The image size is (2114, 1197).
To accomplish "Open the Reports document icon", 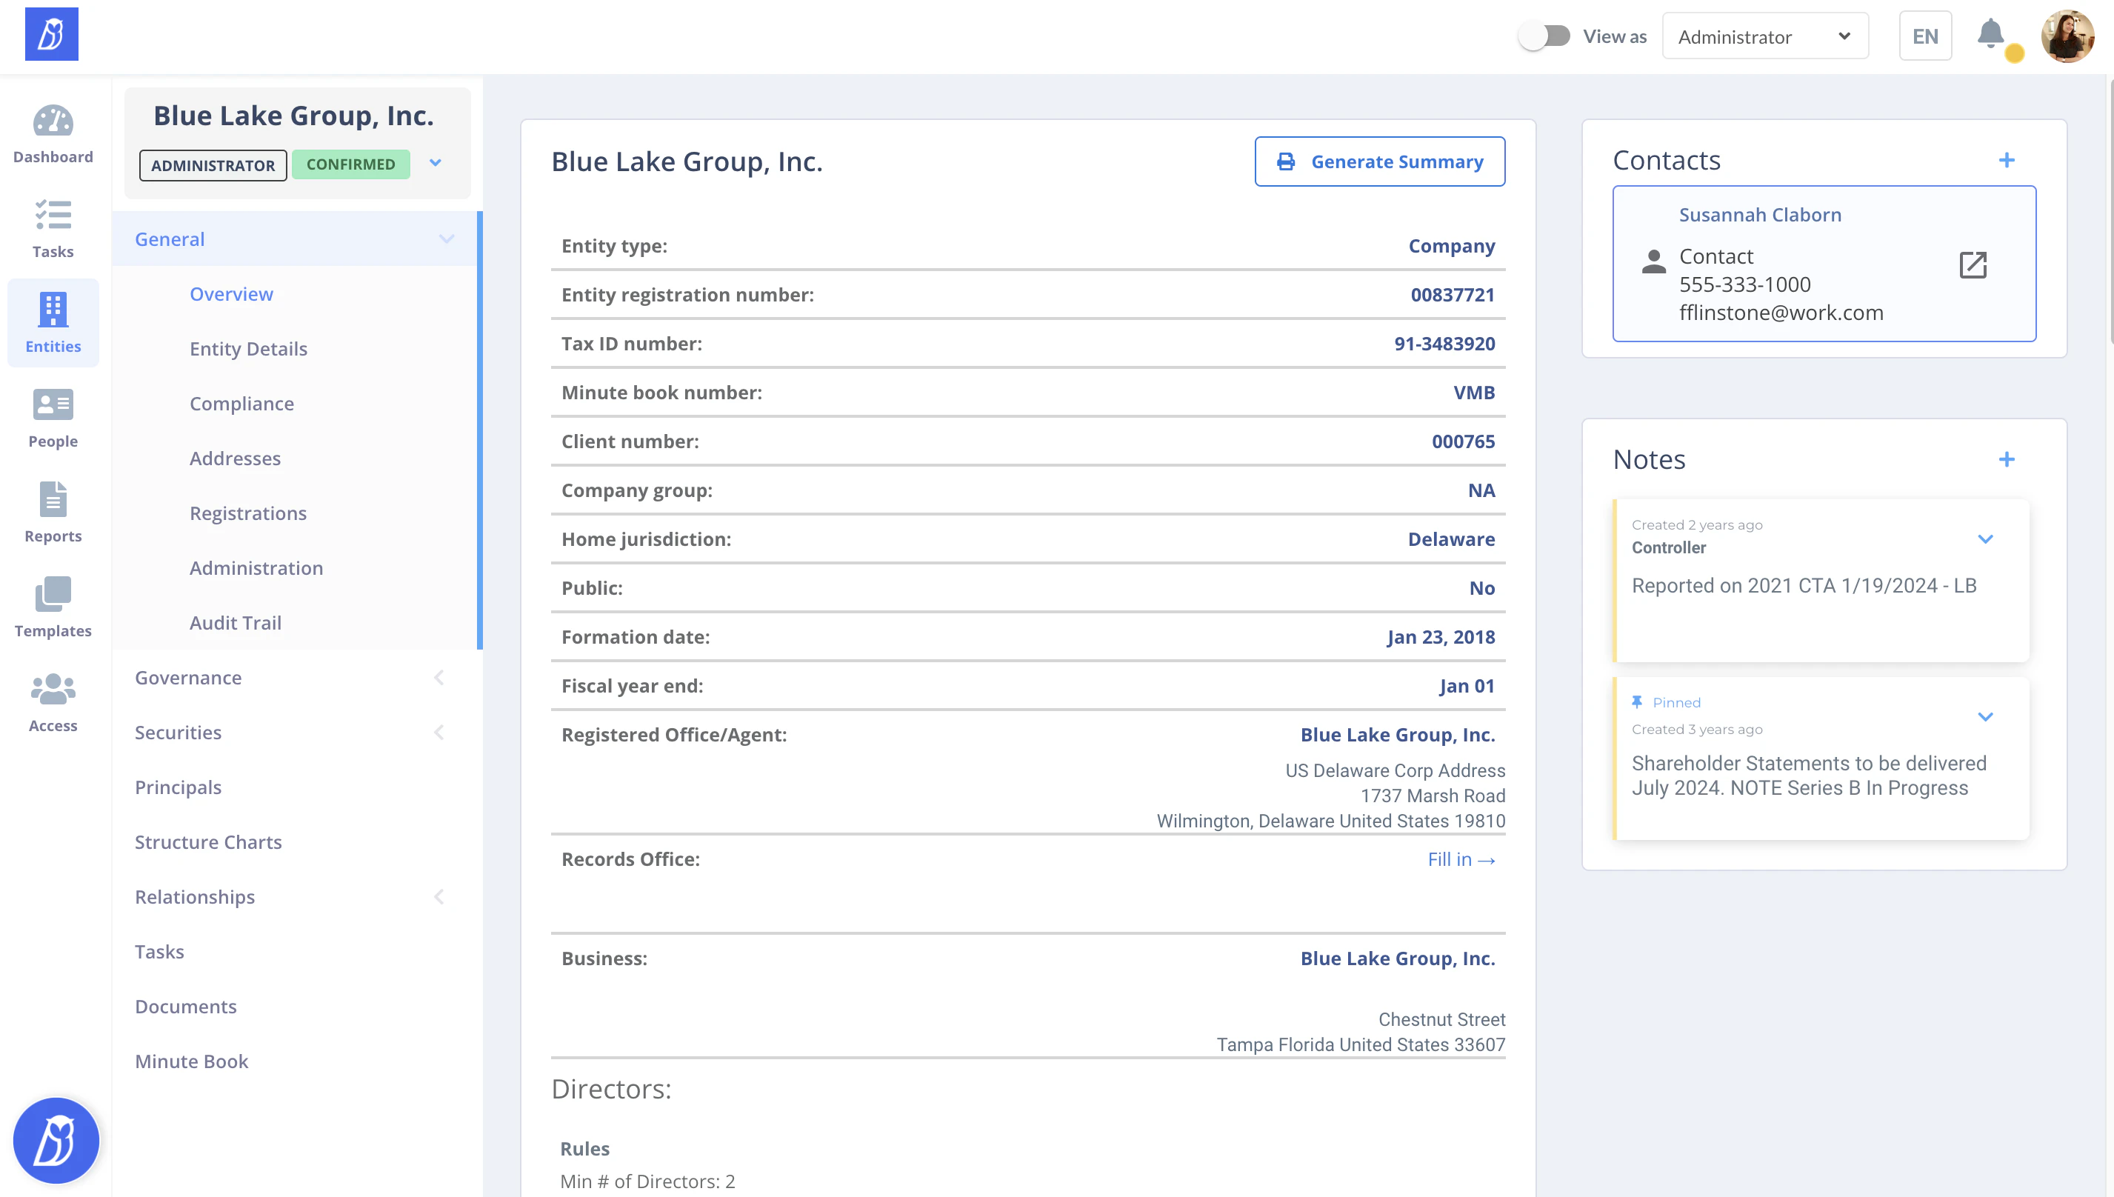I will click(53, 500).
